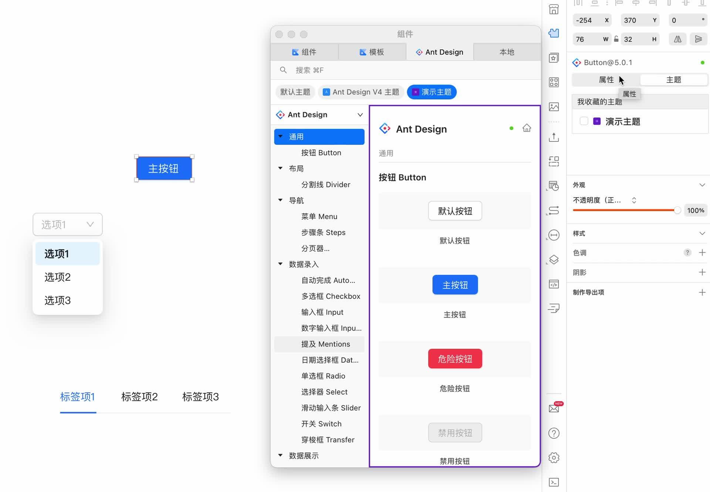The image size is (710, 492).
Task: Open the widgets grid icon in sidebar
Action: [x=554, y=82]
